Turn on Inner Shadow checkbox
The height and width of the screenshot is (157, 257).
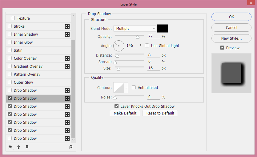pyautogui.click(x=10, y=34)
